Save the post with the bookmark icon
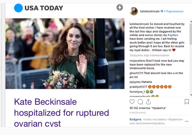Viewport: 192px width, 135px height. (187, 102)
